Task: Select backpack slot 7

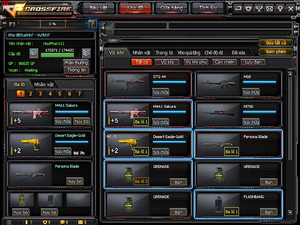Action: click(79, 94)
